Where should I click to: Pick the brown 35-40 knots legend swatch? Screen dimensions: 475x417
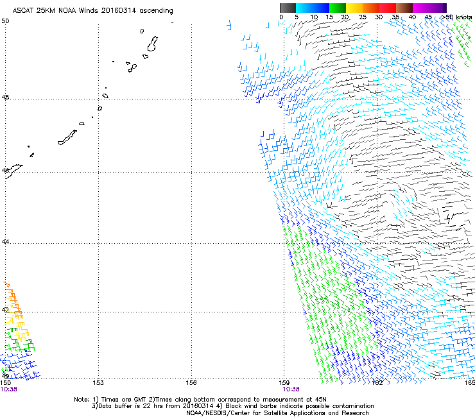(x=404, y=8)
